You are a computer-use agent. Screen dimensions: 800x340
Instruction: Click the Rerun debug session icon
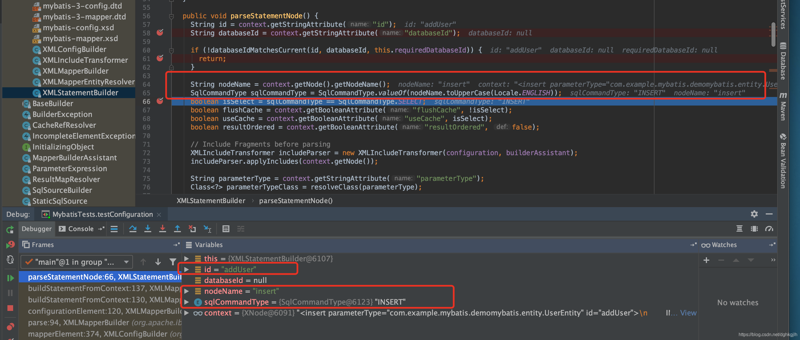point(10,229)
